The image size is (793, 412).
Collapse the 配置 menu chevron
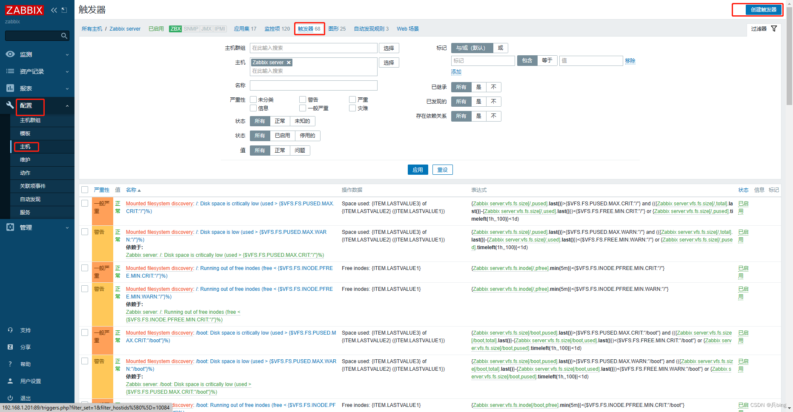click(x=67, y=106)
